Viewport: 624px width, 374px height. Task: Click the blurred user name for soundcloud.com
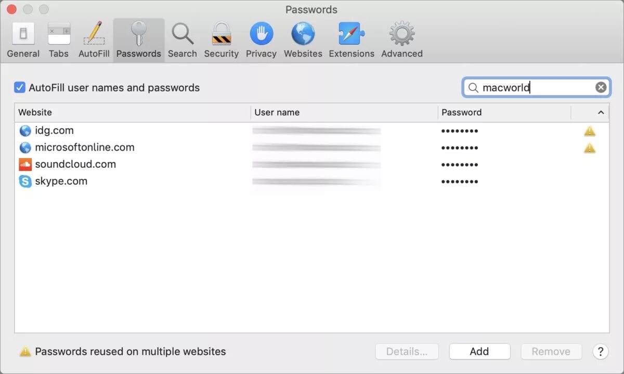click(316, 165)
